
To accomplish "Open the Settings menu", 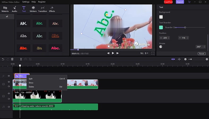I will tap(26, 2).
